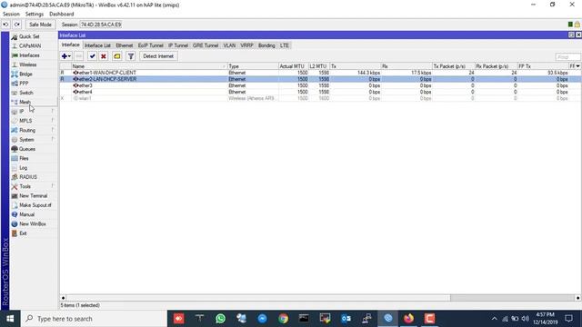Select ether1-WAN-DHCP-CLIENT row
The image size is (582, 327).
(x=320, y=73)
